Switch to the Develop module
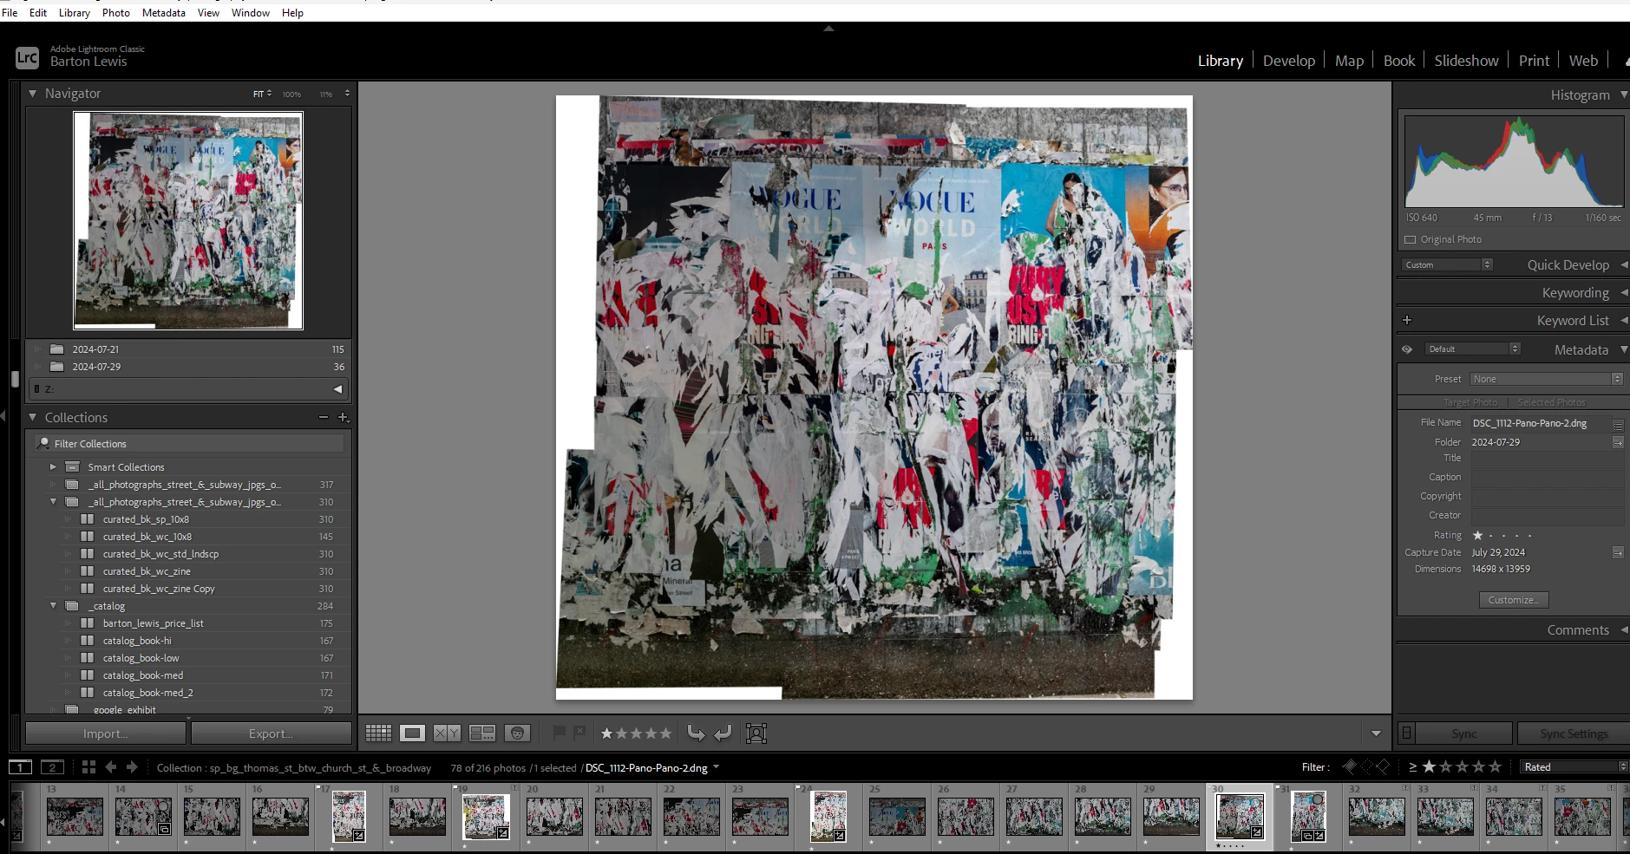Screen dimensions: 1630x854 (1288, 61)
